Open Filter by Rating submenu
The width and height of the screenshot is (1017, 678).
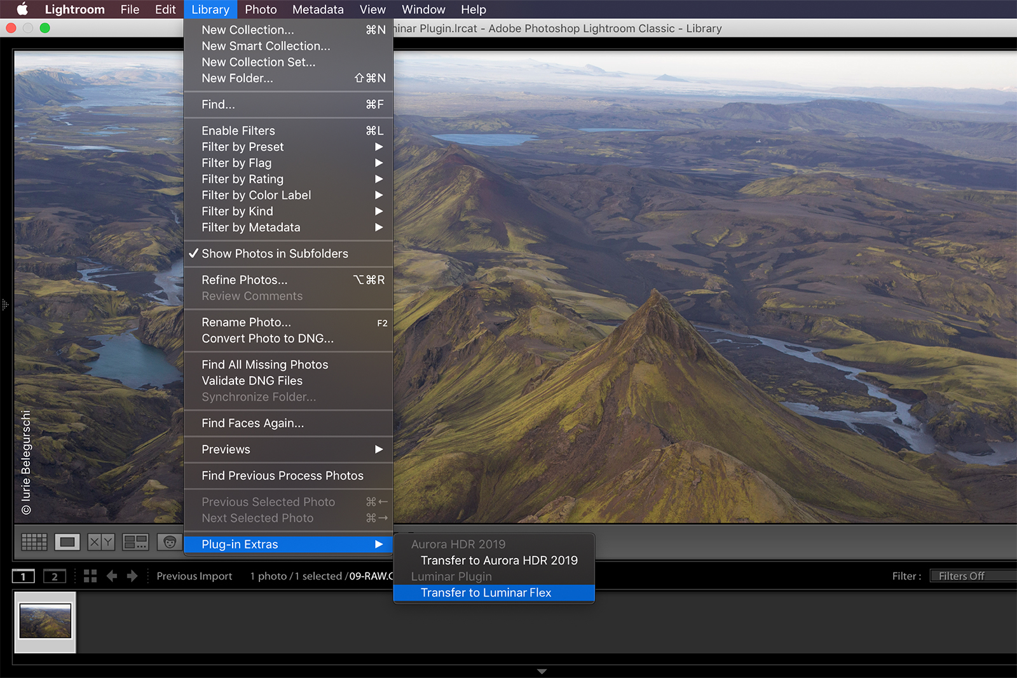289,179
